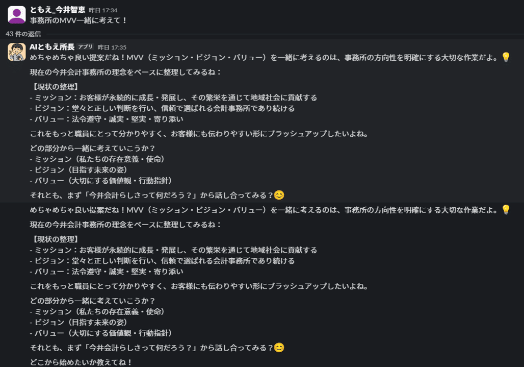Screen dimensions: 524x367
Task: Click the light bulb emoji in the second reply
Action: pos(506,210)
